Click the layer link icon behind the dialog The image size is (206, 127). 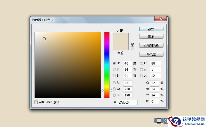165,121
